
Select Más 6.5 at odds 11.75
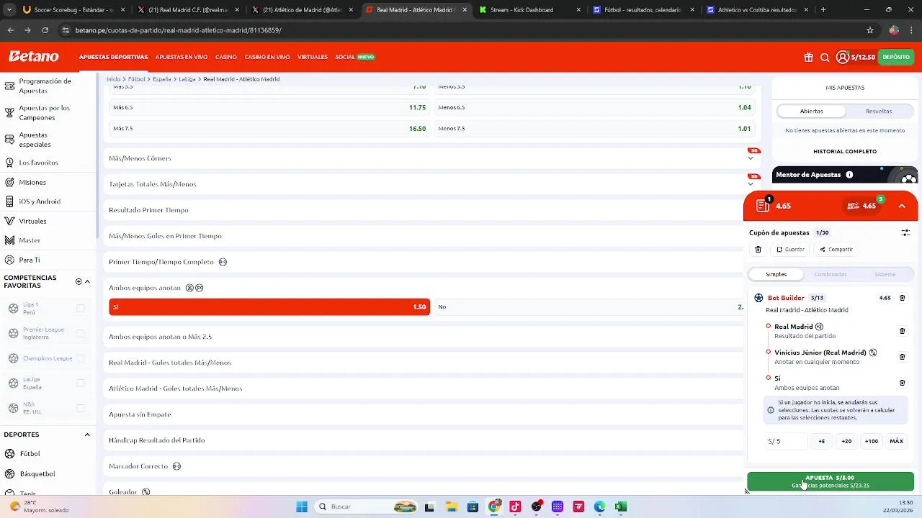pyautogui.click(x=269, y=107)
